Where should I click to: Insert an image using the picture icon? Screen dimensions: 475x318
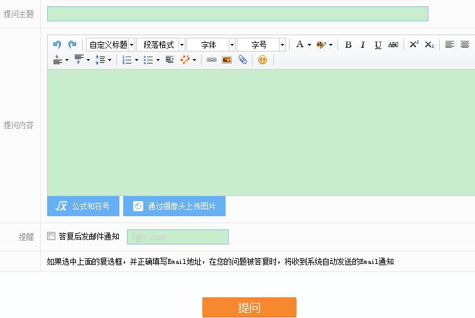tap(227, 60)
